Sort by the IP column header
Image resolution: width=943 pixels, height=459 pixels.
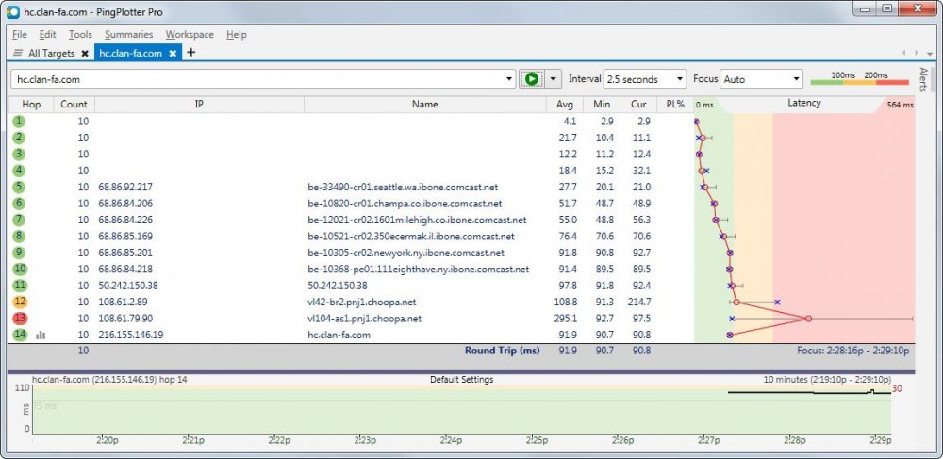click(199, 104)
